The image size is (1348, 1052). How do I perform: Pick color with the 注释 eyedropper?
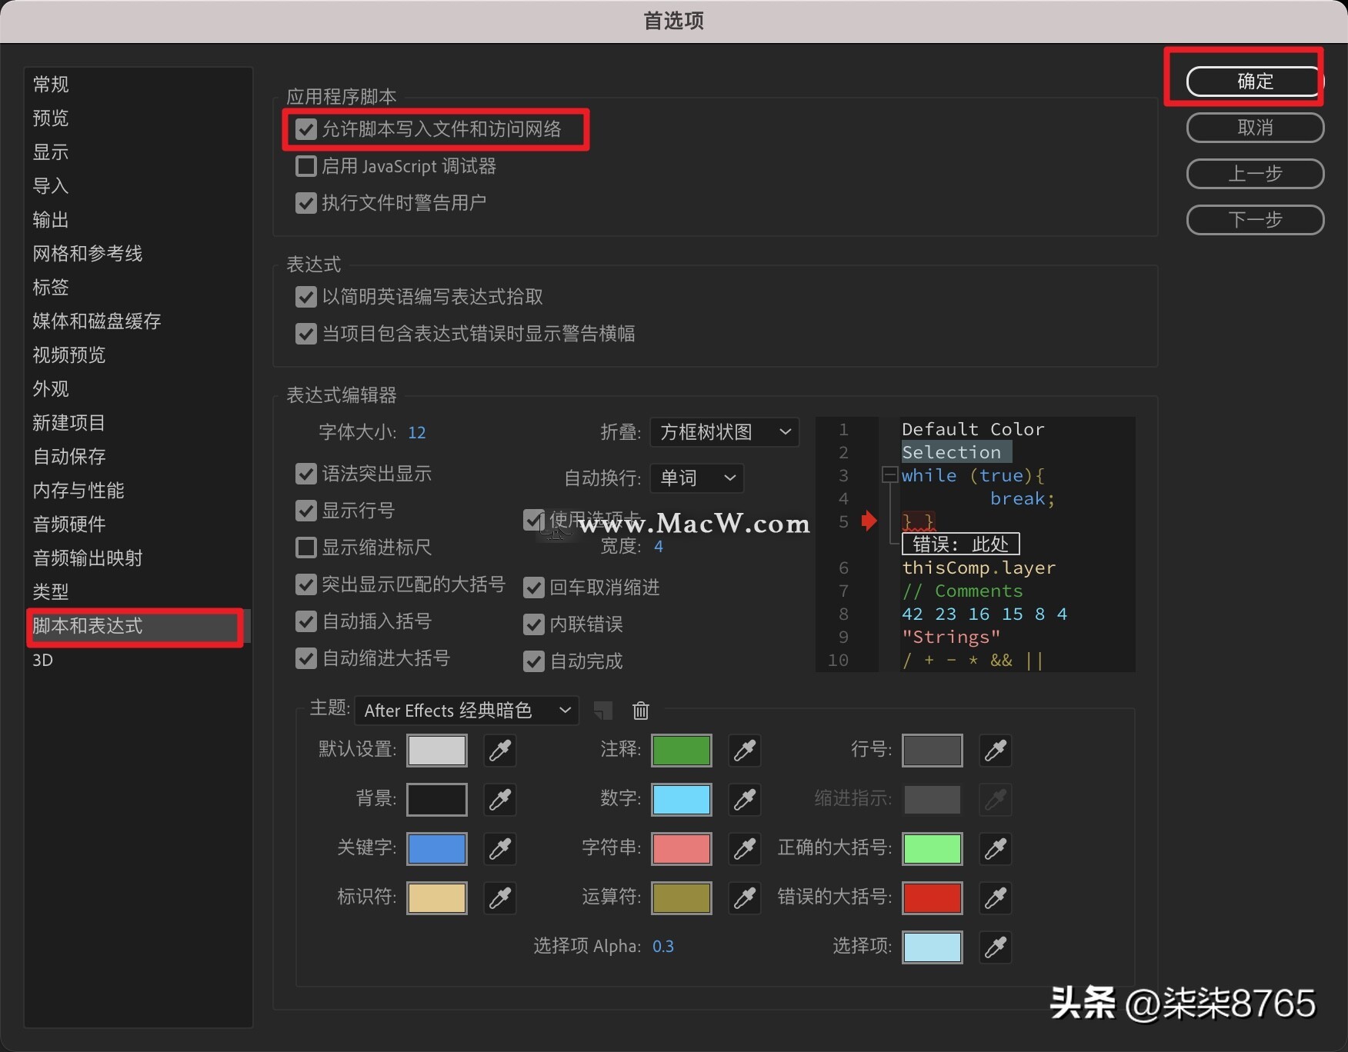(x=743, y=751)
